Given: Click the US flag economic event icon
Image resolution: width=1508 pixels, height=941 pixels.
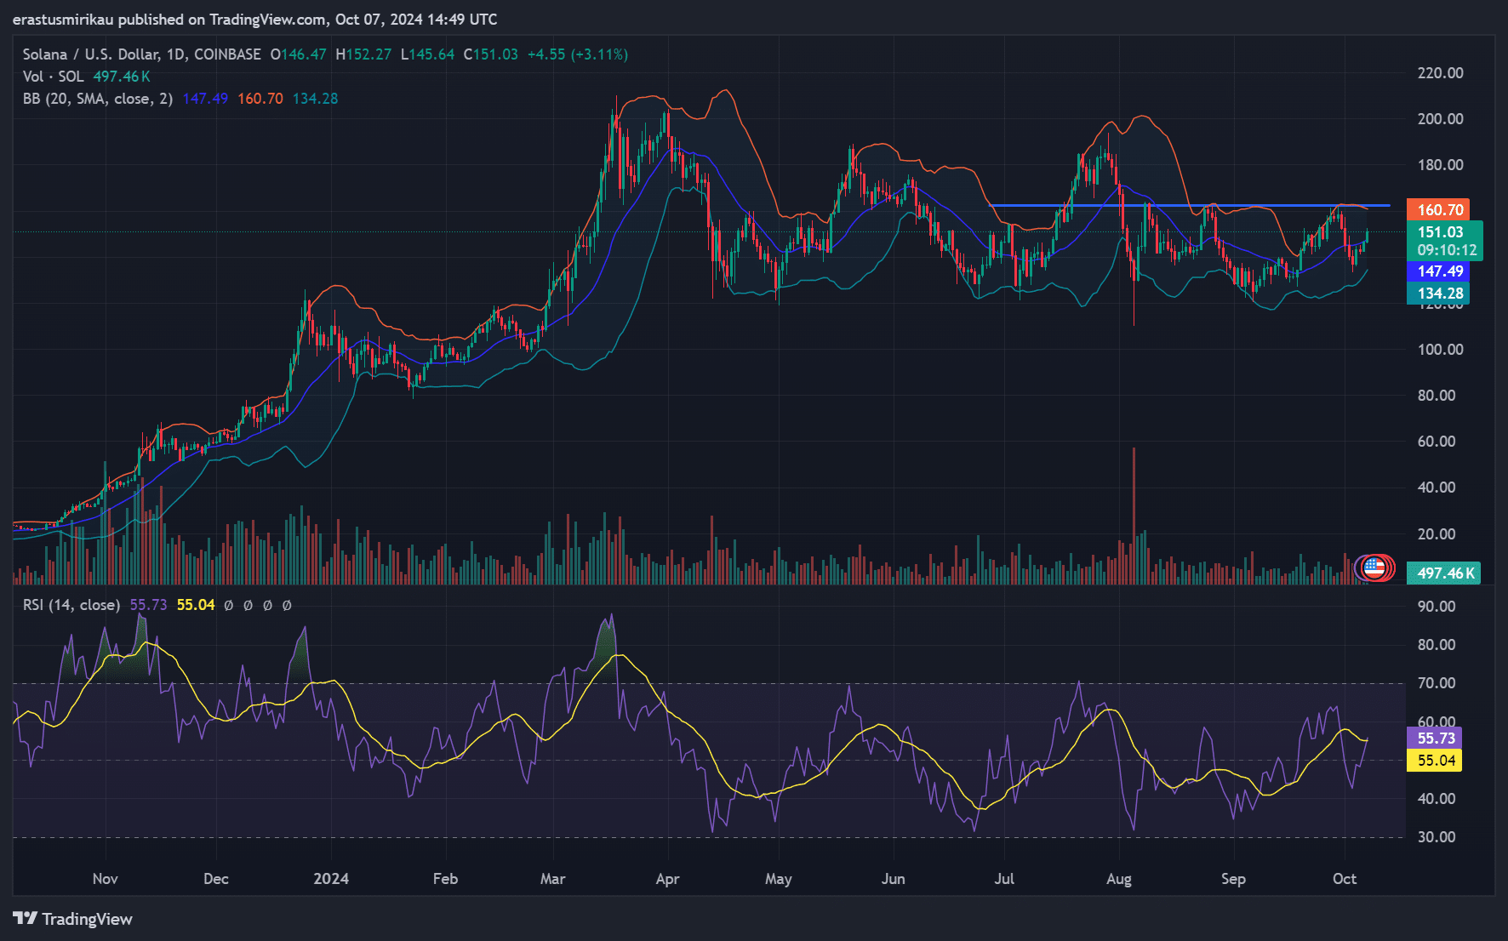Looking at the screenshot, I should tap(1374, 567).
